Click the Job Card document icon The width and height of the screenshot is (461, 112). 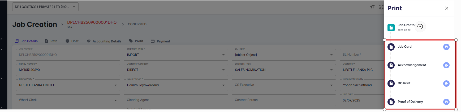[391, 47]
